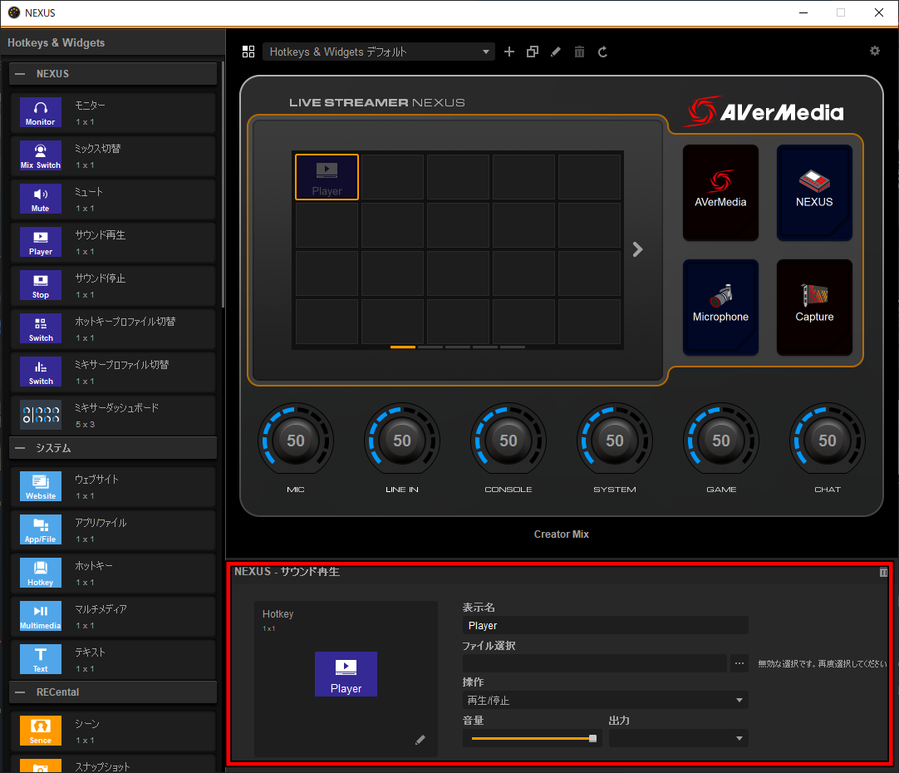
Task: Open settings via the gear icon
Action: click(874, 51)
